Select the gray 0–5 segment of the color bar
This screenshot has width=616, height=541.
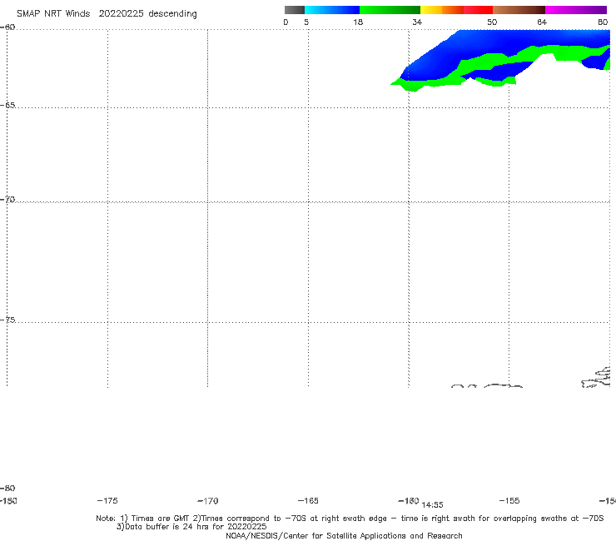tap(295, 10)
